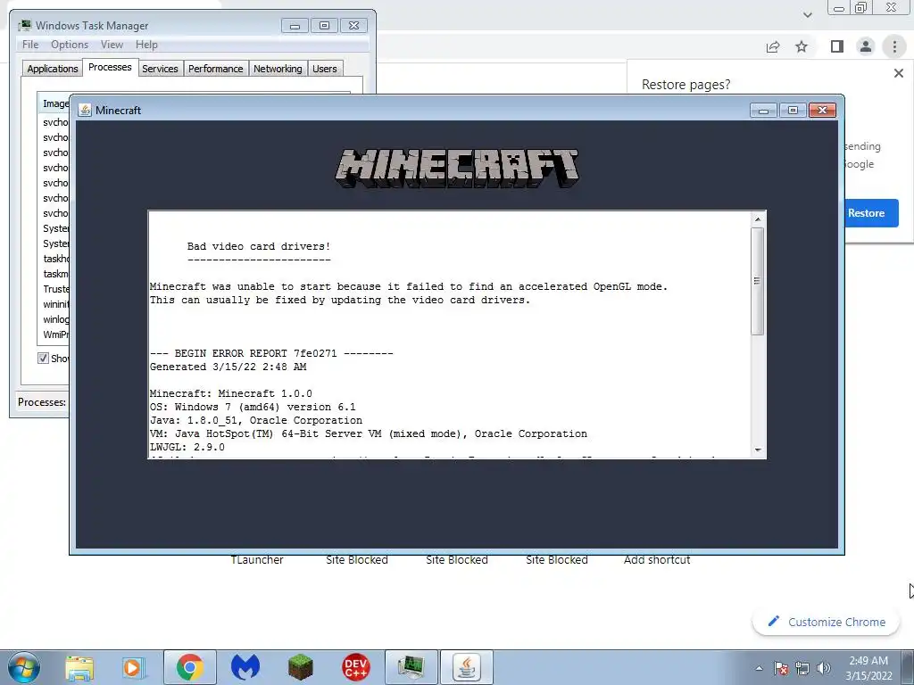The height and width of the screenshot is (685, 914).
Task: Switch to the Applications tab
Action: point(53,69)
